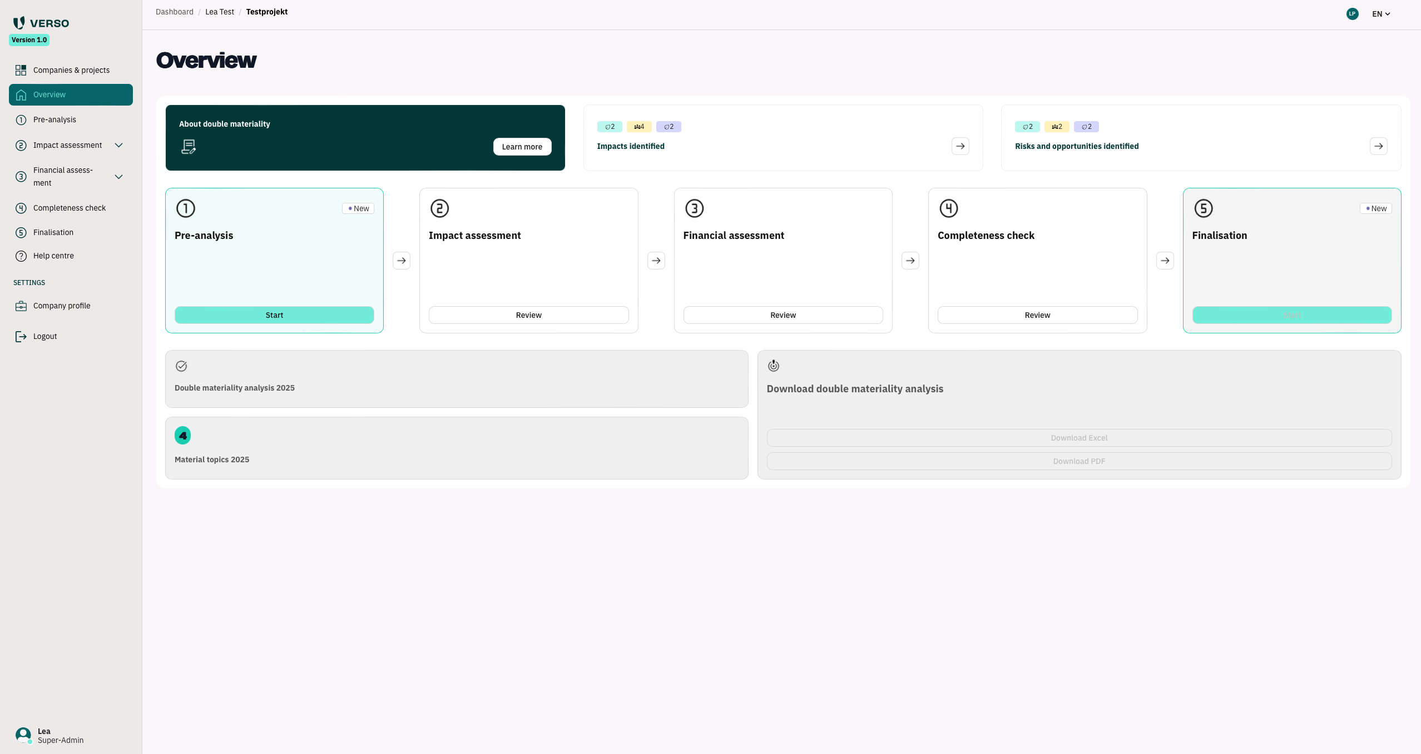Click the Finalisation Start button
This screenshot has width=1421, height=754.
pos(1292,315)
